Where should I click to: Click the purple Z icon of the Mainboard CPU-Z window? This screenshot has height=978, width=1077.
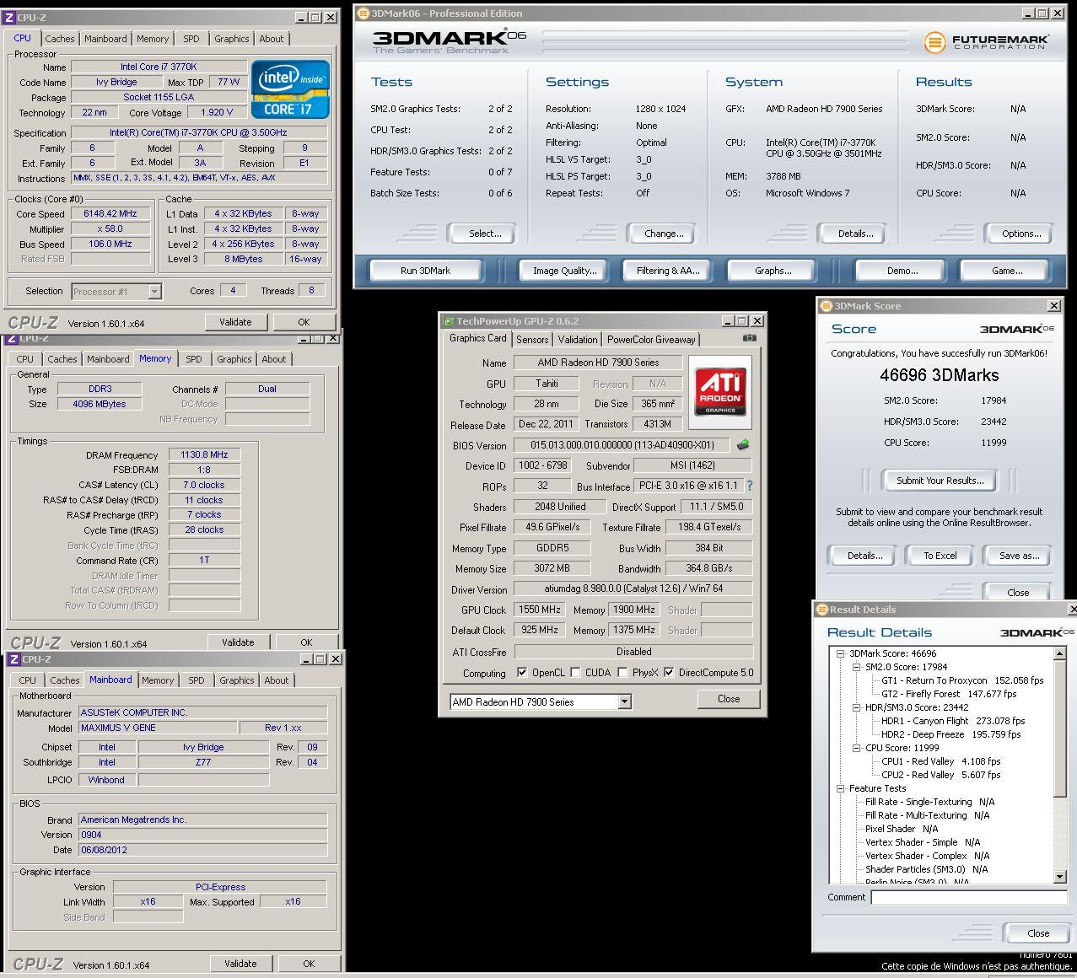[x=13, y=658]
